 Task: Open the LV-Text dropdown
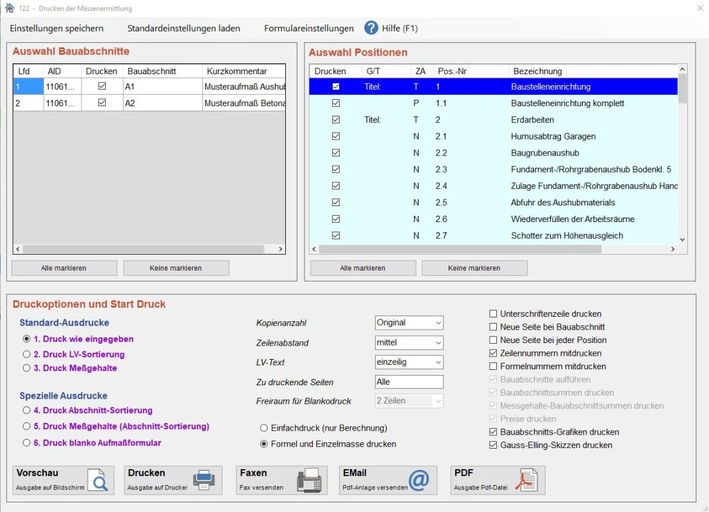point(409,362)
